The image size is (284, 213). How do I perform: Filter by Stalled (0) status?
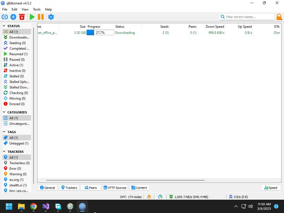point(17,76)
